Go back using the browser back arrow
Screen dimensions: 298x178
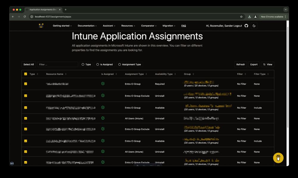[13, 17]
